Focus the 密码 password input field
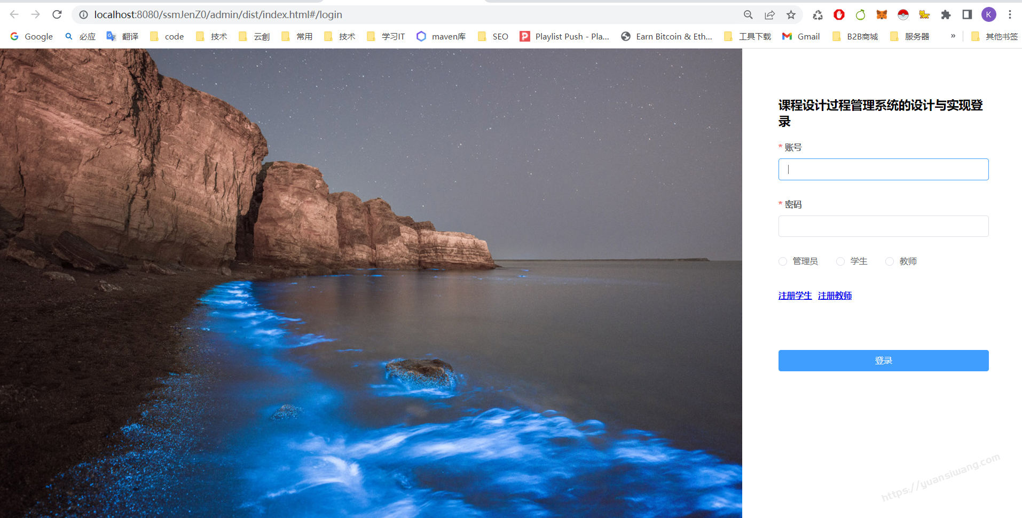 [883, 226]
